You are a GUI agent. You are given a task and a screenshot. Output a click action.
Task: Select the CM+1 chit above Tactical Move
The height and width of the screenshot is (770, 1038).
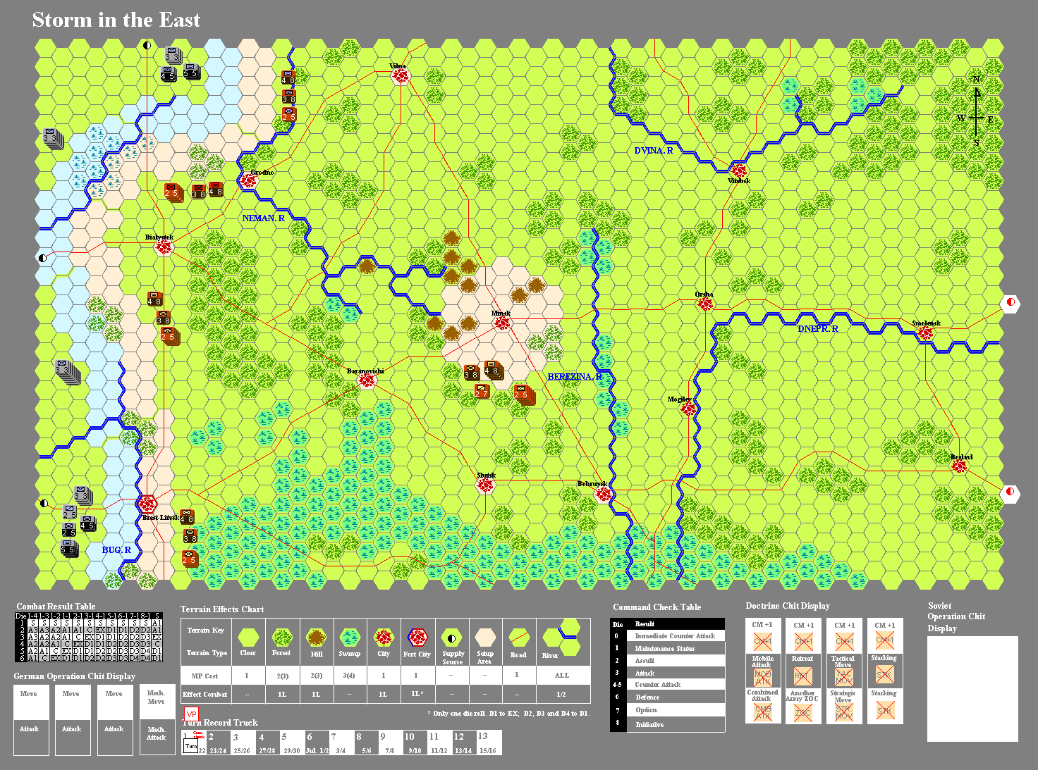pyautogui.click(x=844, y=640)
